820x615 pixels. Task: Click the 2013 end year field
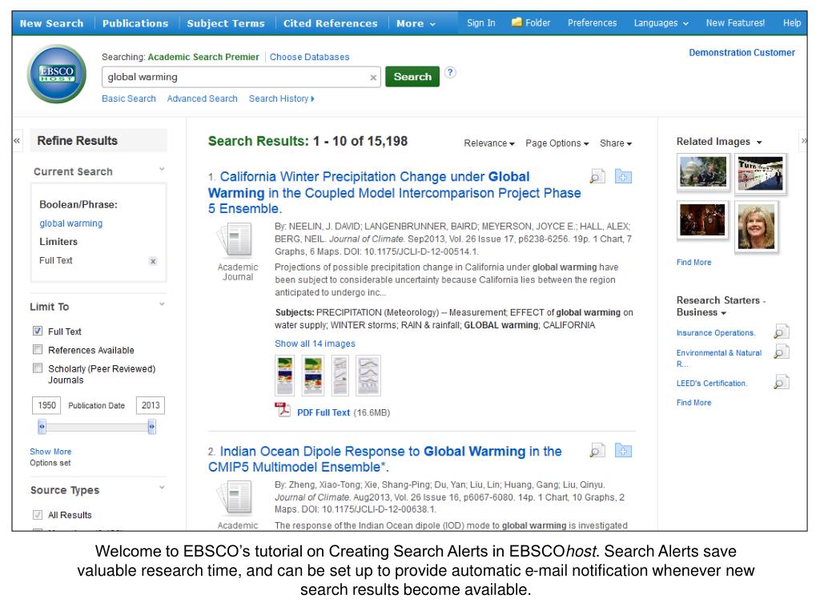click(151, 405)
